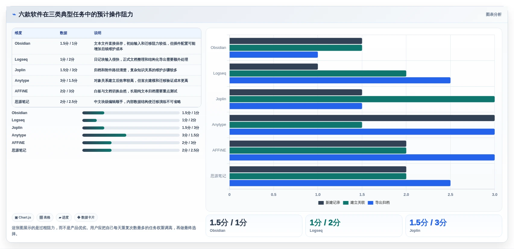Click Logseq description about 日记块输入很快
The height and width of the screenshot is (249, 514).
click(141, 59)
